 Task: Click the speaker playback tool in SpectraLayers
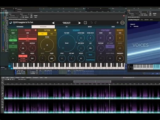[x=2, y=107]
